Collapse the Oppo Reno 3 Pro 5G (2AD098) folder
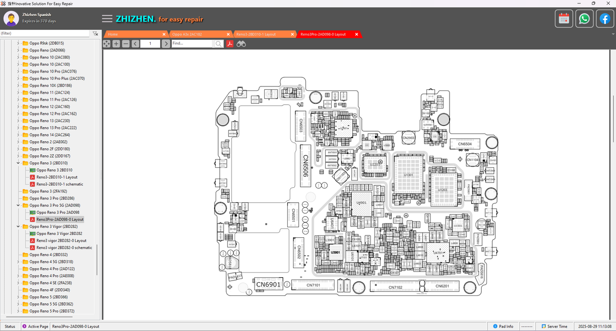The image size is (616, 331). point(18,205)
